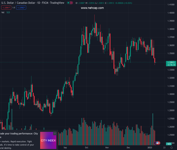
Task: Click the 1.40000 price axis level
Action: [x=171, y=13]
